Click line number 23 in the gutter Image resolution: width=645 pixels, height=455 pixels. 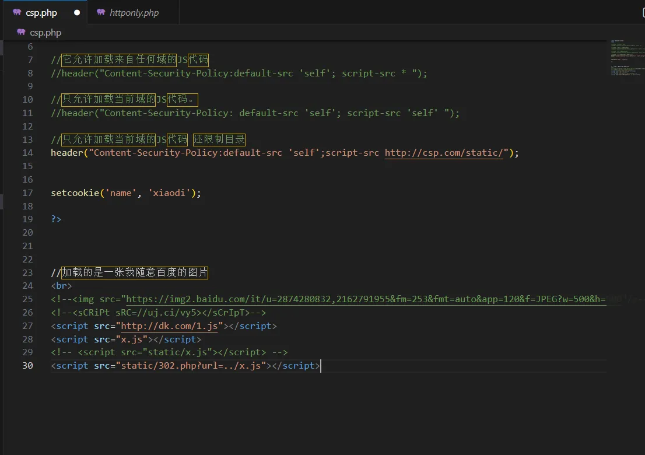click(27, 273)
